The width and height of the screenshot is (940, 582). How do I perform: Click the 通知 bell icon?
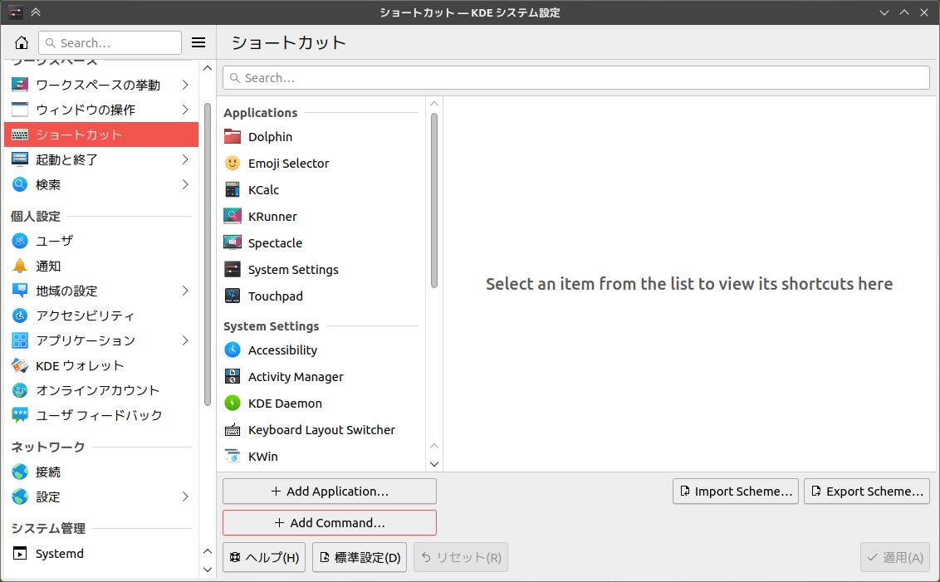[20, 266]
